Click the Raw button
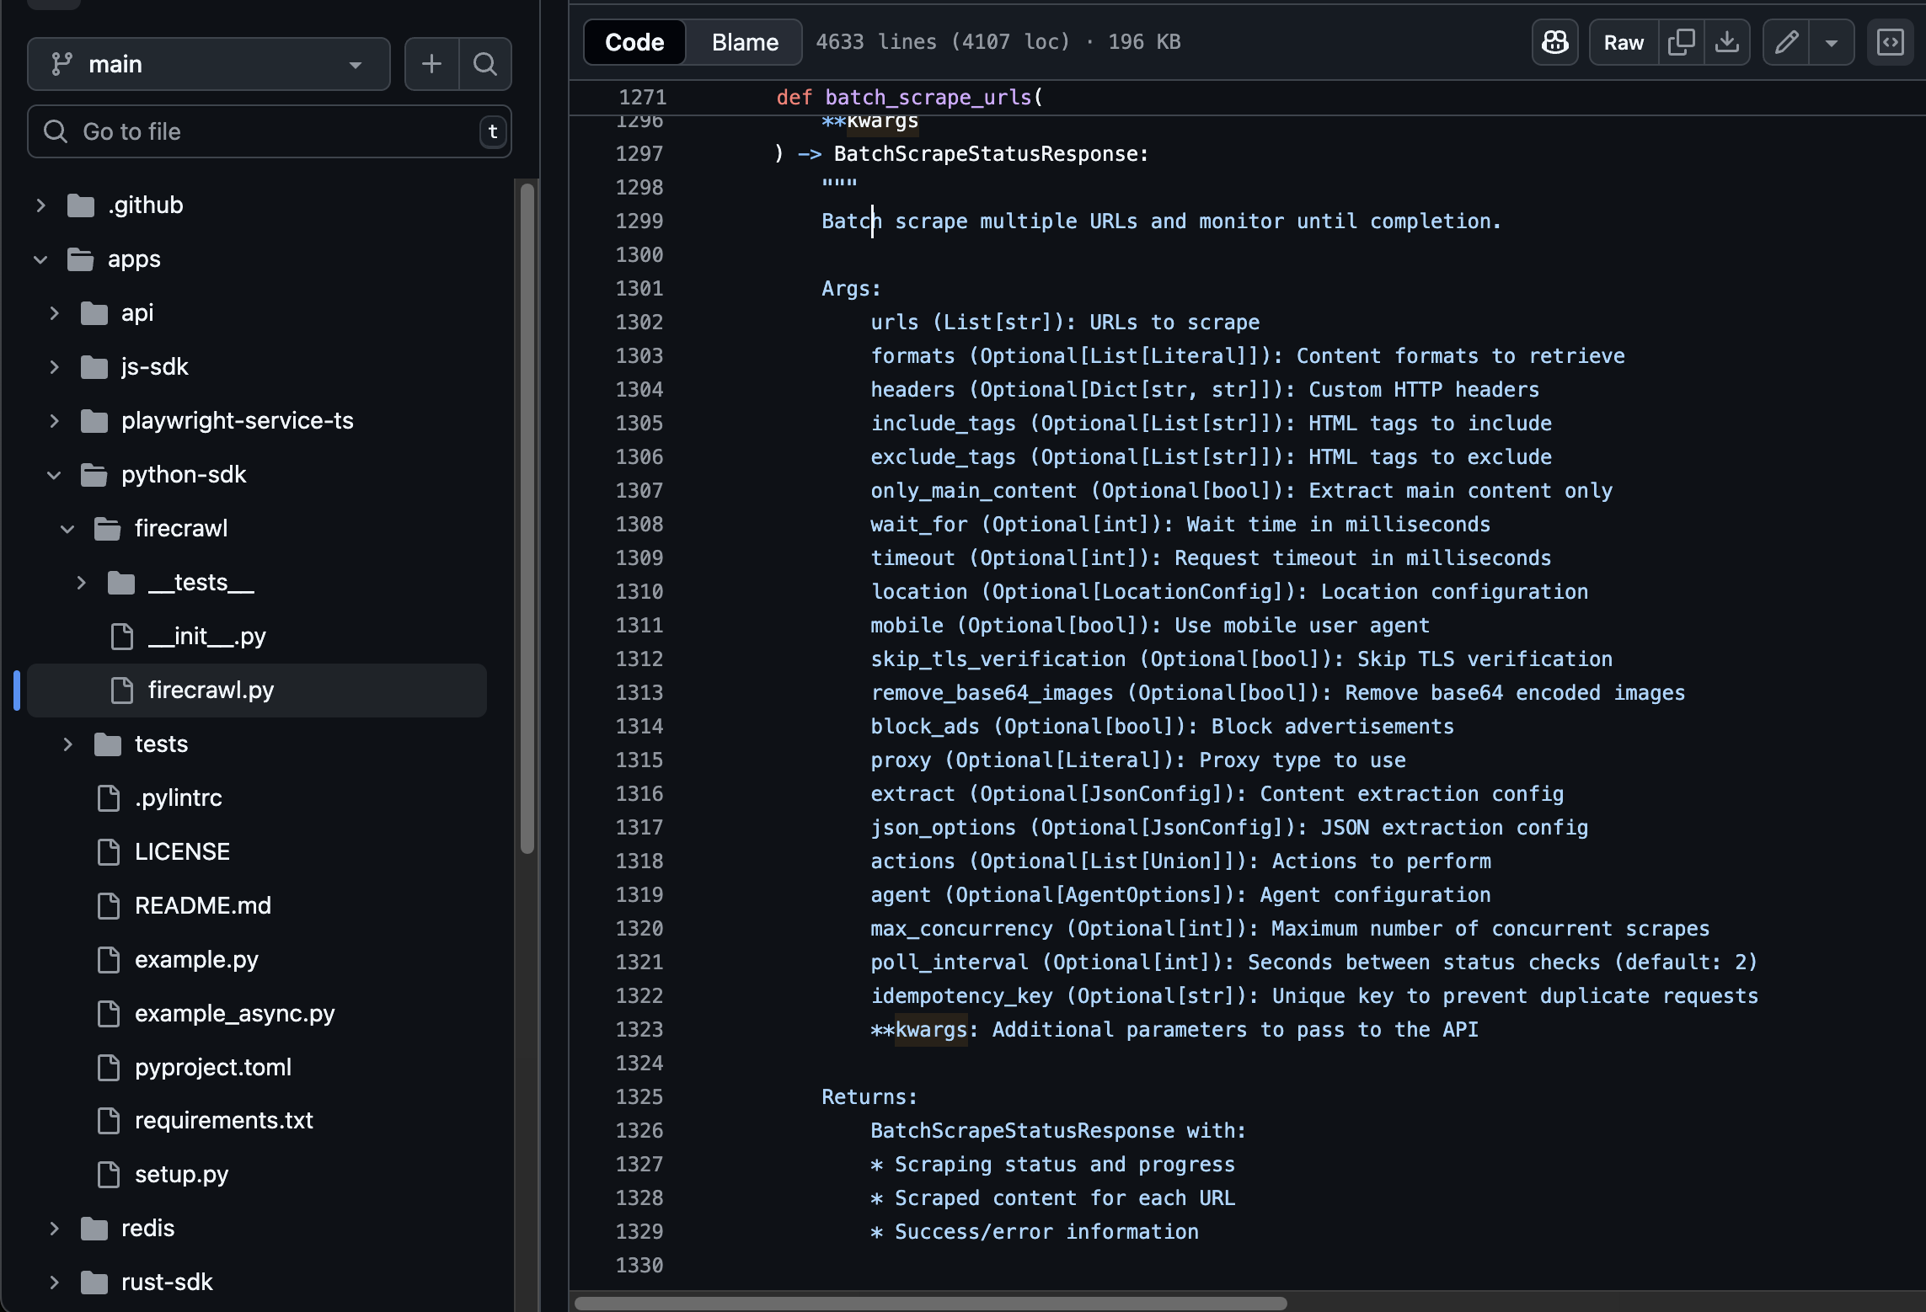 pos(1623,42)
